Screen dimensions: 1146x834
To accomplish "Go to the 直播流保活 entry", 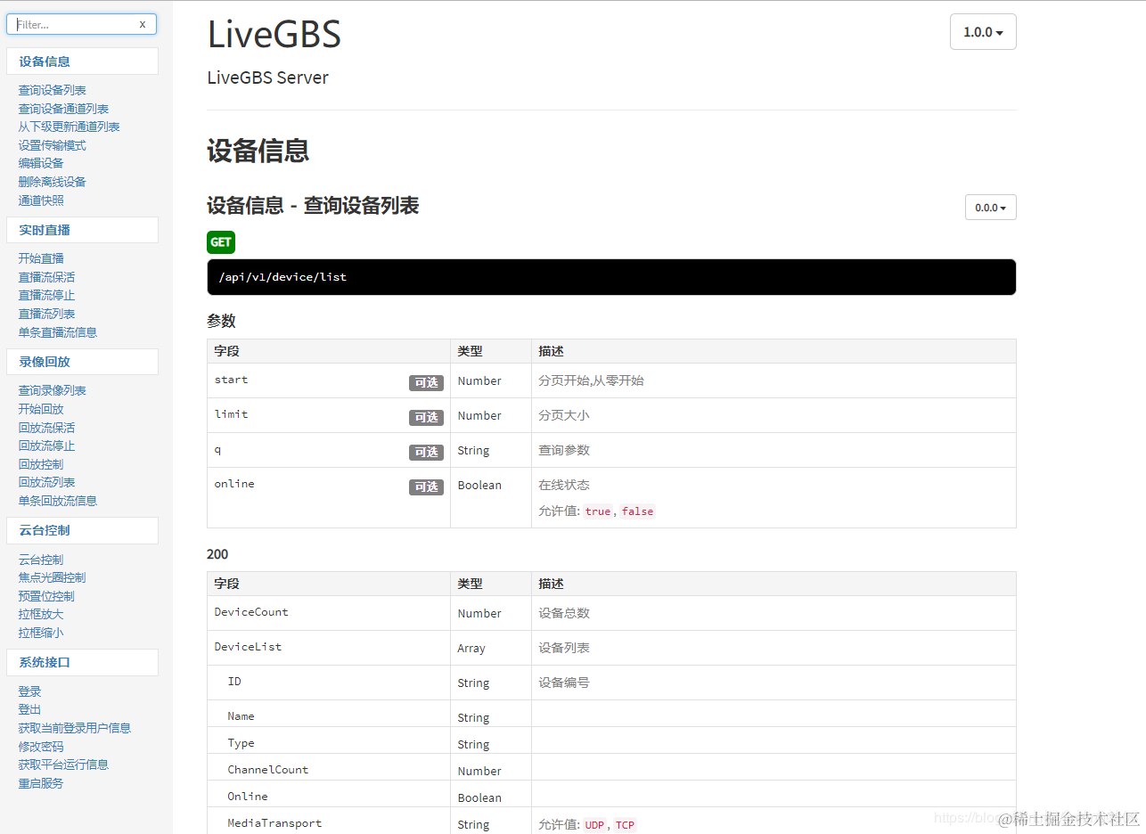I will tap(46, 277).
